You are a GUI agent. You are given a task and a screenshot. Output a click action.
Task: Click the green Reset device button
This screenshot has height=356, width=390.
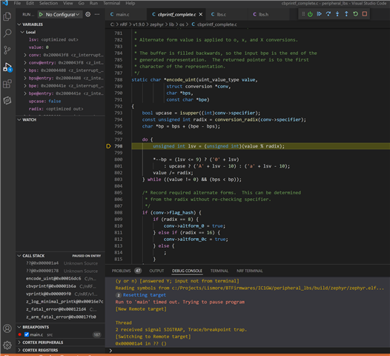click(310, 14)
